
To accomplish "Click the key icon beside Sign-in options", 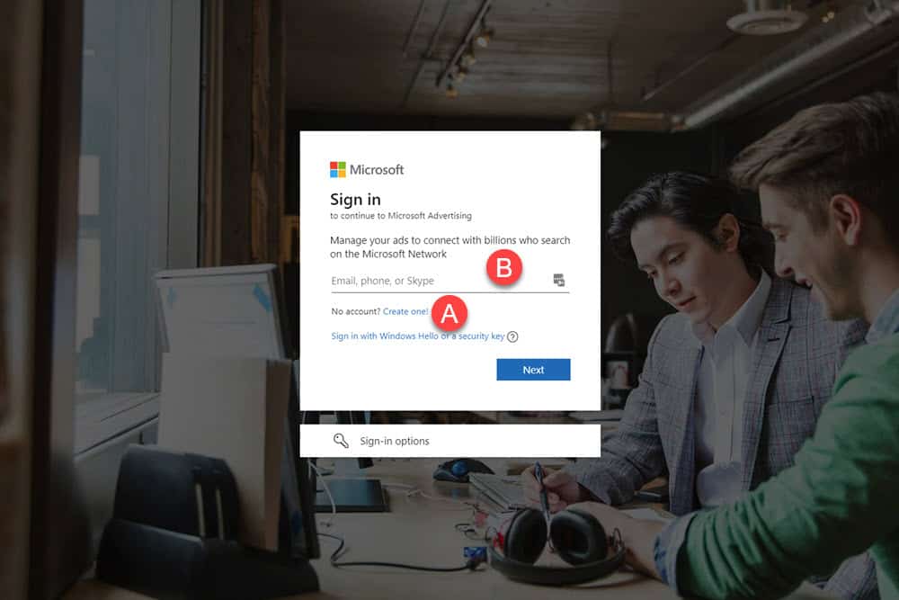I will point(341,441).
